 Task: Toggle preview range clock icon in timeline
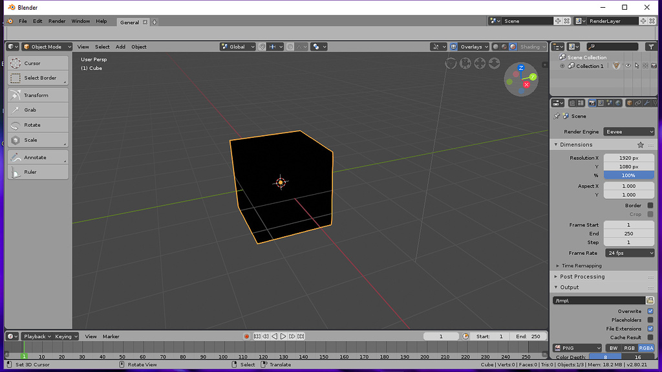coord(465,336)
